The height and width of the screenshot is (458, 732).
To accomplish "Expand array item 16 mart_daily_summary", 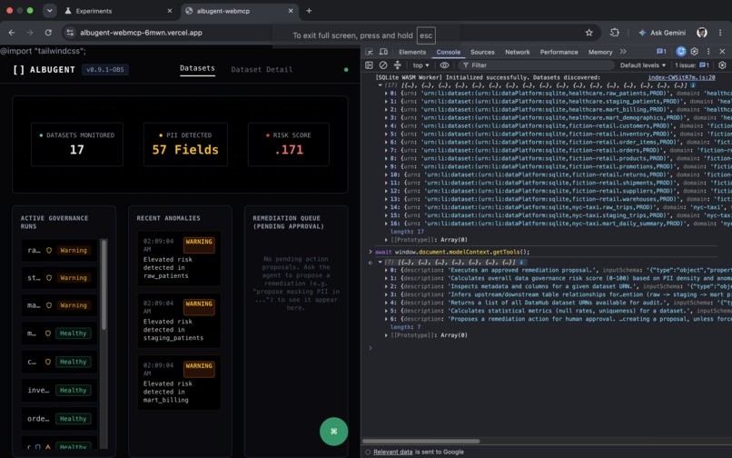I will (386, 224).
